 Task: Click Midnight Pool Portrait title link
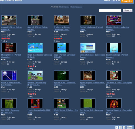pyautogui.click(x=11, y=56)
